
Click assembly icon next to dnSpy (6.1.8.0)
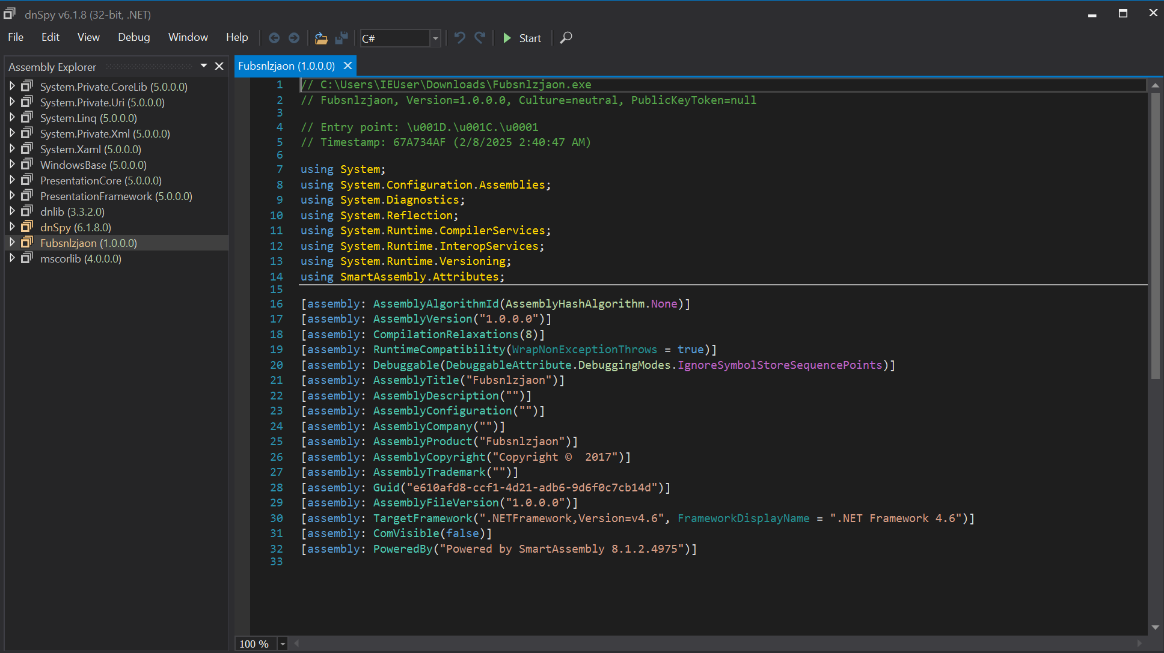(27, 226)
